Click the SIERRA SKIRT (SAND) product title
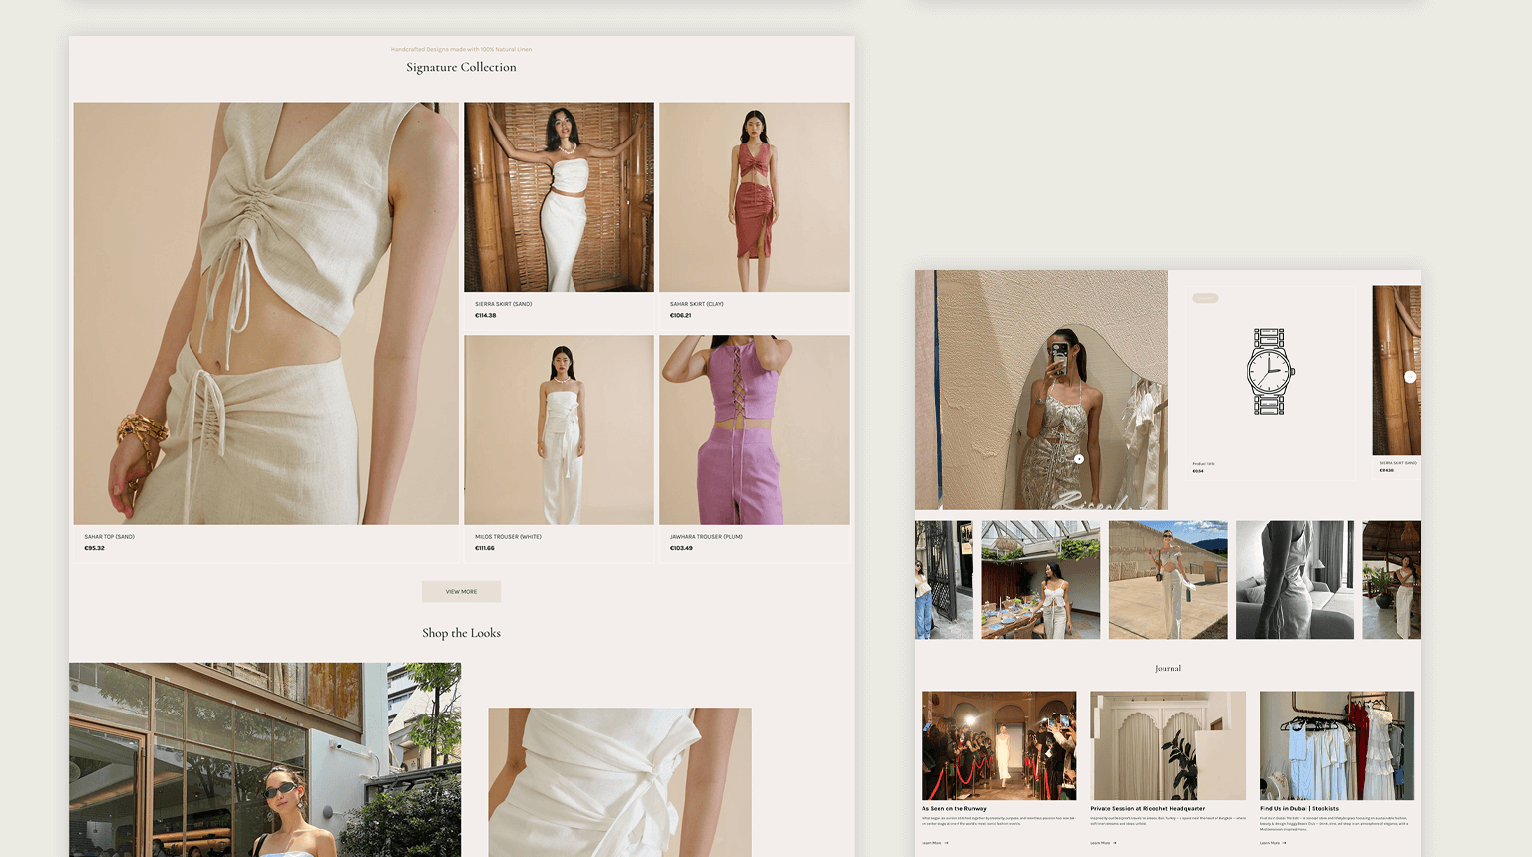 [503, 304]
